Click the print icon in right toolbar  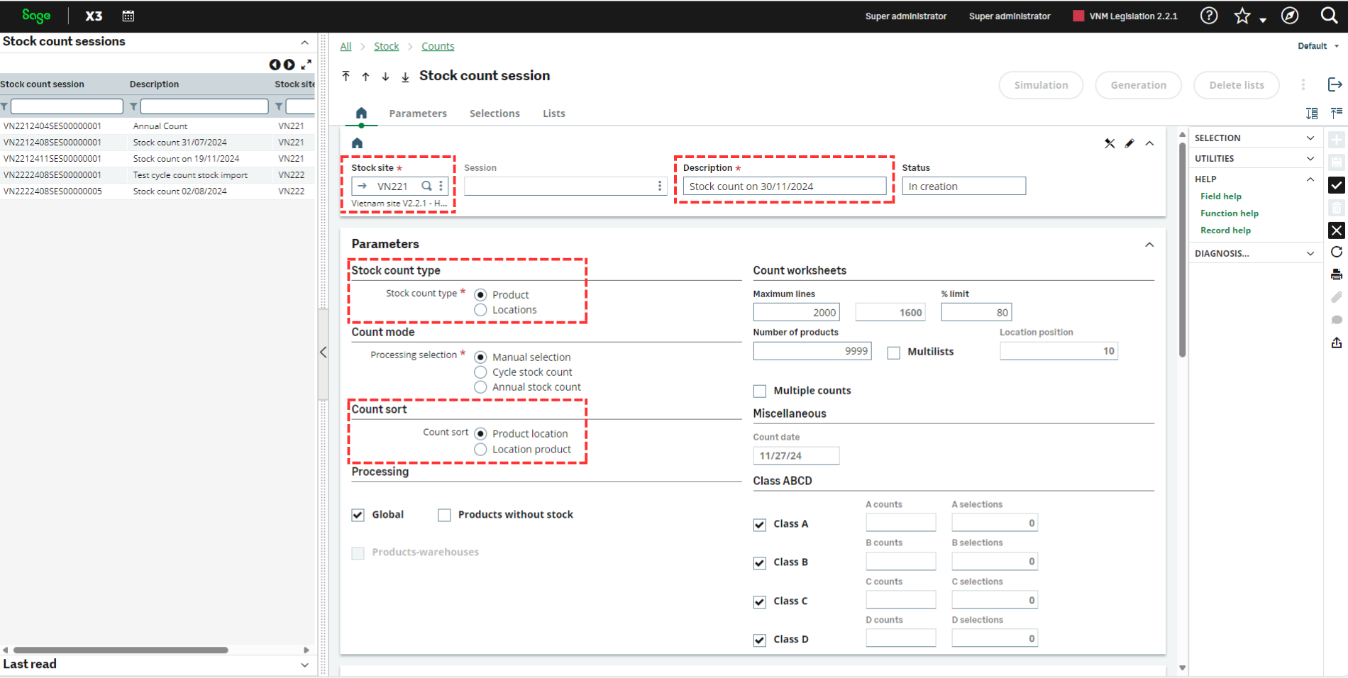tap(1336, 274)
